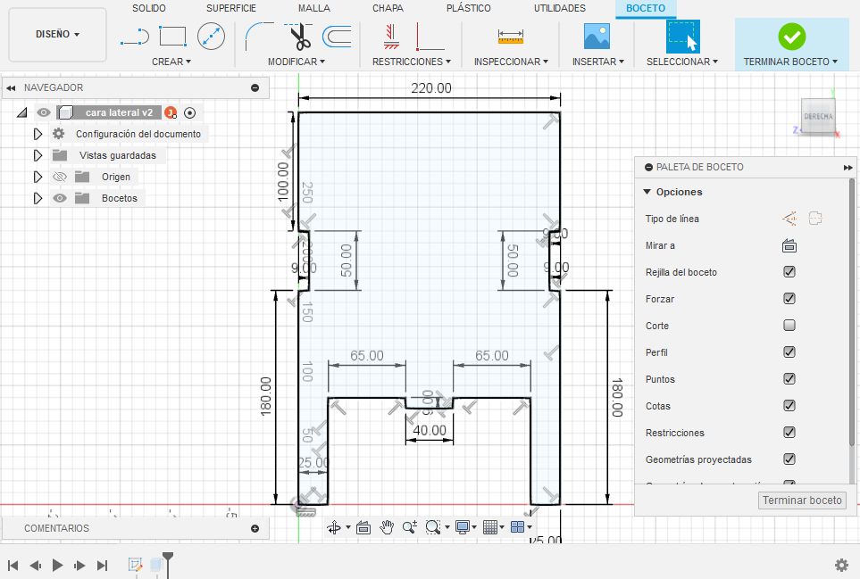Toggle visibility of cara lateral v2 component
Image resolution: width=860 pixels, height=579 pixels.
click(x=44, y=112)
